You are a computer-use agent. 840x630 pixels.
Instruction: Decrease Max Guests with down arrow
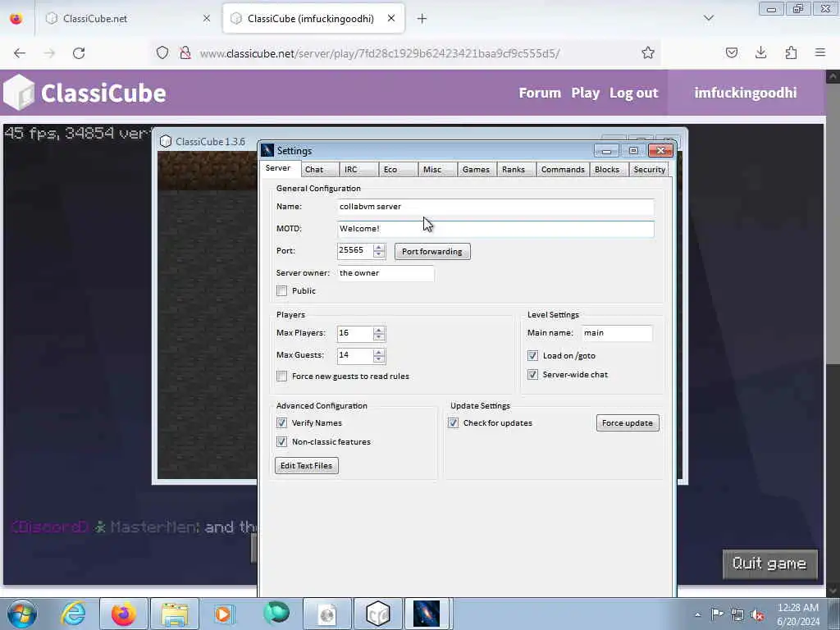pos(379,359)
